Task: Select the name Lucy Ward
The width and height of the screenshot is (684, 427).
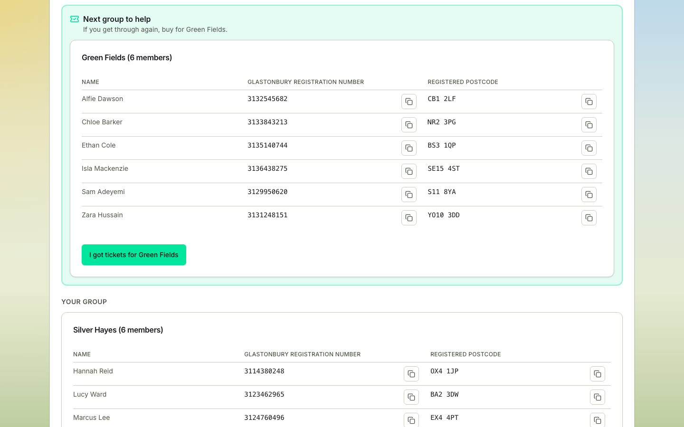Action: pyautogui.click(x=90, y=394)
